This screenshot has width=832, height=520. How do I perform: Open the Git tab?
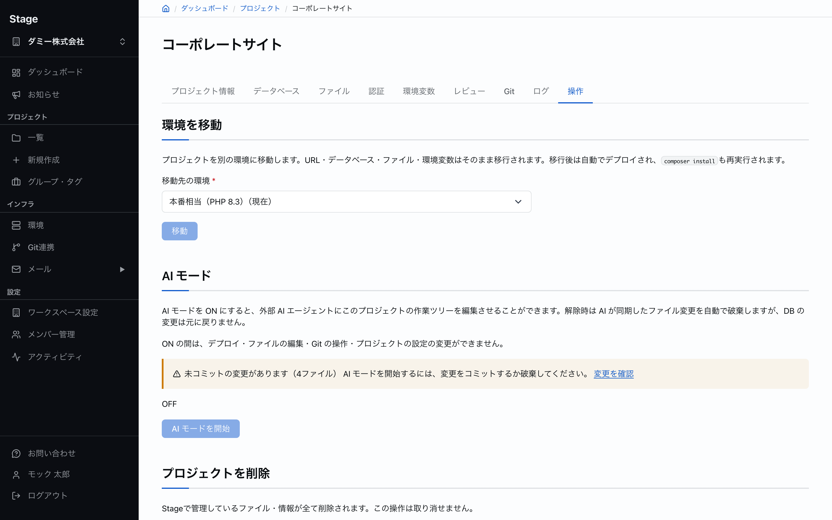click(x=509, y=91)
